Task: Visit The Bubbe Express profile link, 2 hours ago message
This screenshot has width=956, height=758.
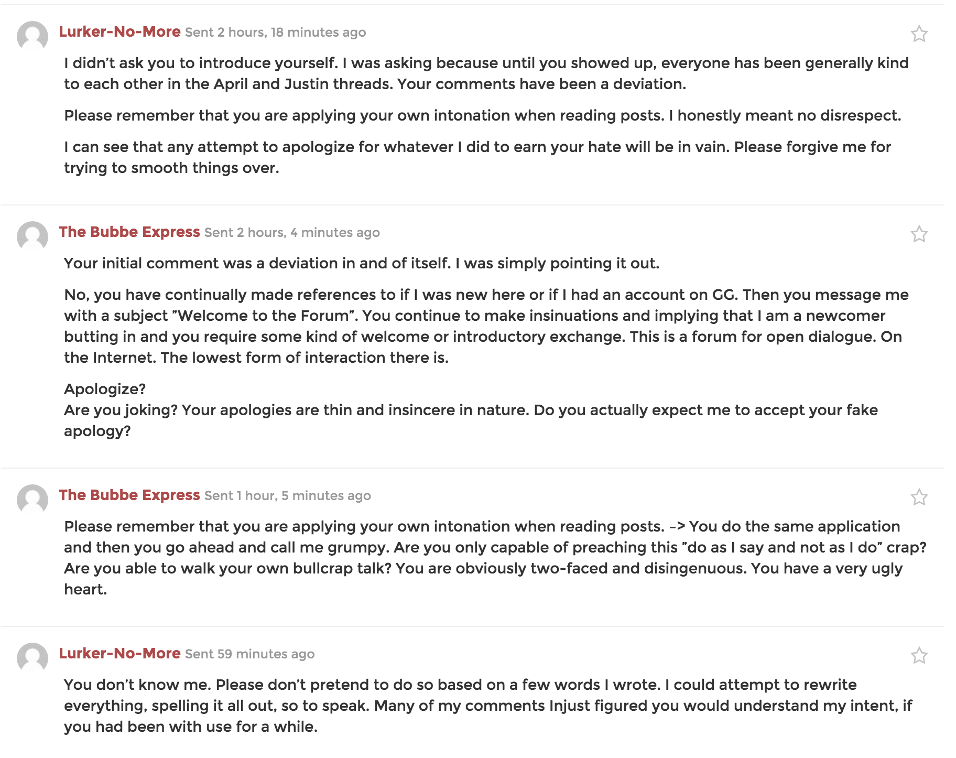Action: (x=129, y=232)
